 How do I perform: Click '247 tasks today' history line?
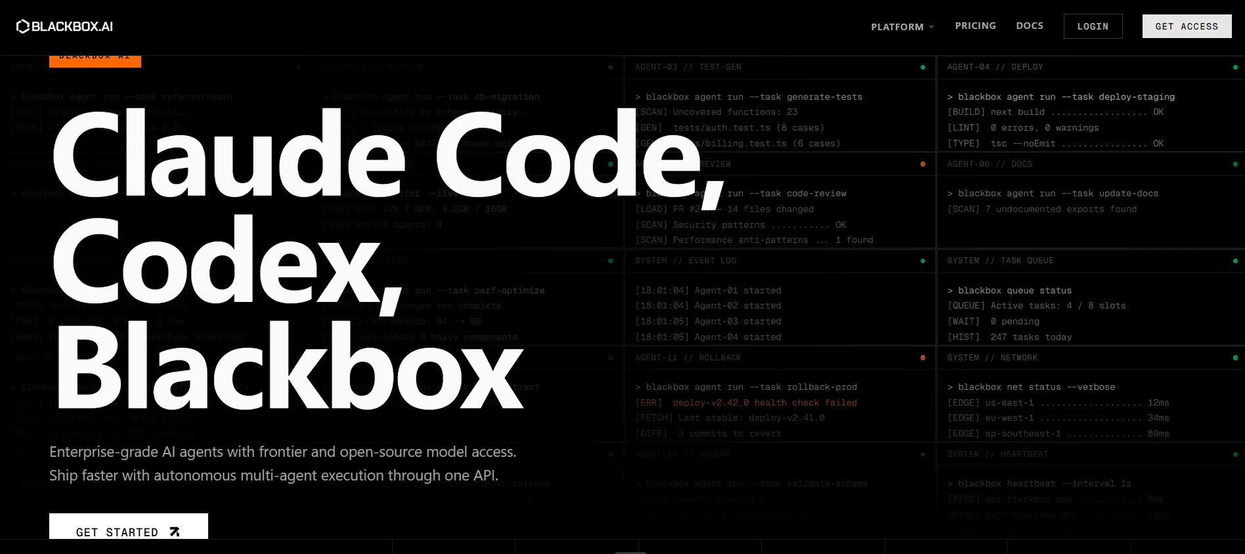[1009, 337]
